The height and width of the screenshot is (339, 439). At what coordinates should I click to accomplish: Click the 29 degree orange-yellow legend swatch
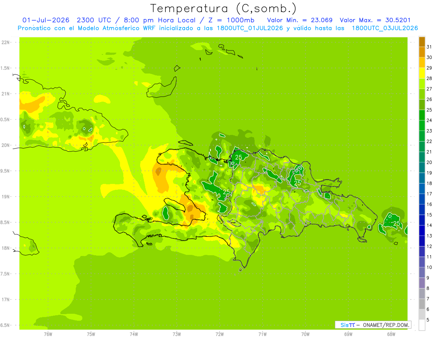point(422,63)
